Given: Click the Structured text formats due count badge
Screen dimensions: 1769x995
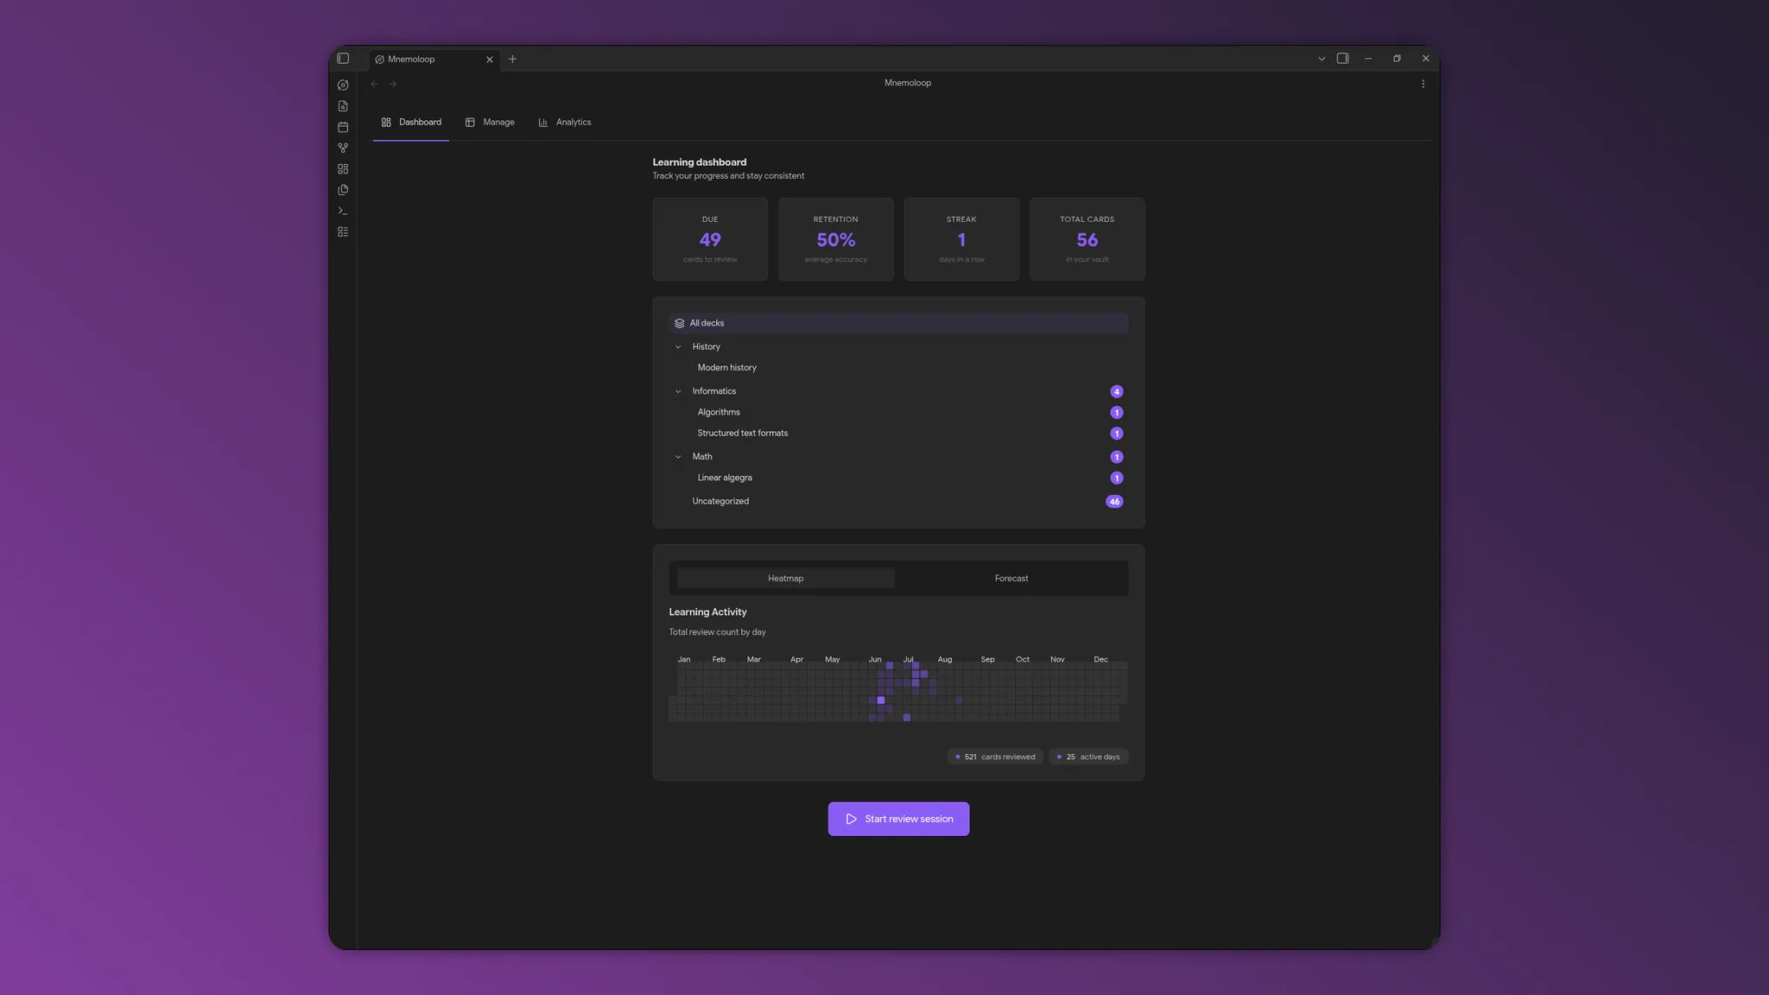Looking at the screenshot, I should [1116, 434].
